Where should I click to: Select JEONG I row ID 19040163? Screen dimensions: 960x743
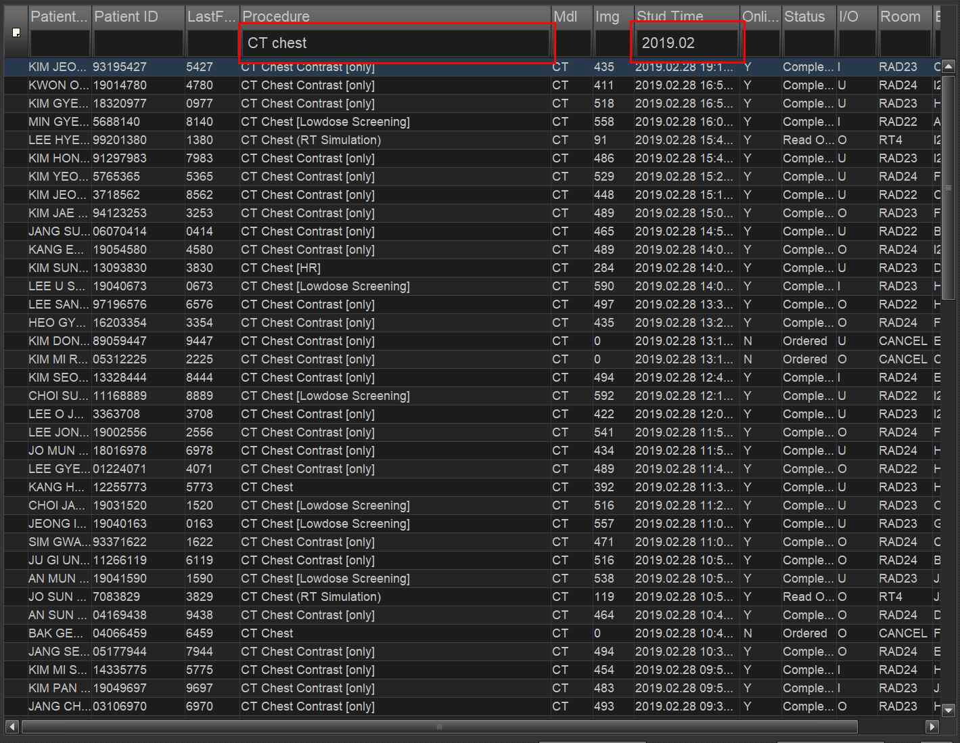[472, 524]
